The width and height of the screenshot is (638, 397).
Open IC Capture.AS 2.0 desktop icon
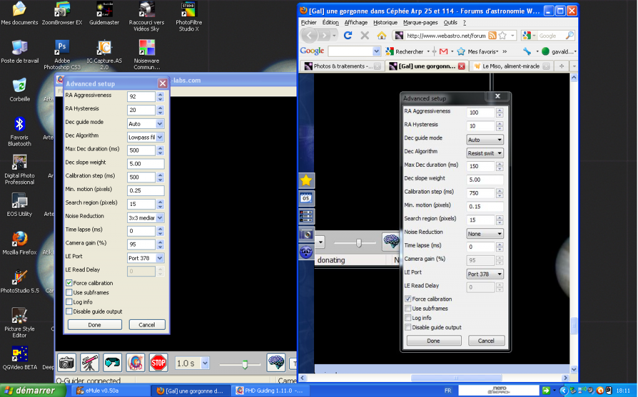click(104, 55)
